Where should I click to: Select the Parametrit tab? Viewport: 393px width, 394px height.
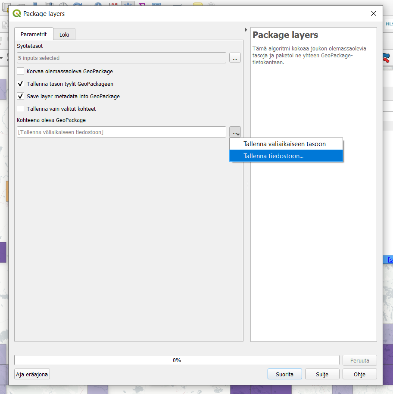(x=34, y=34)
